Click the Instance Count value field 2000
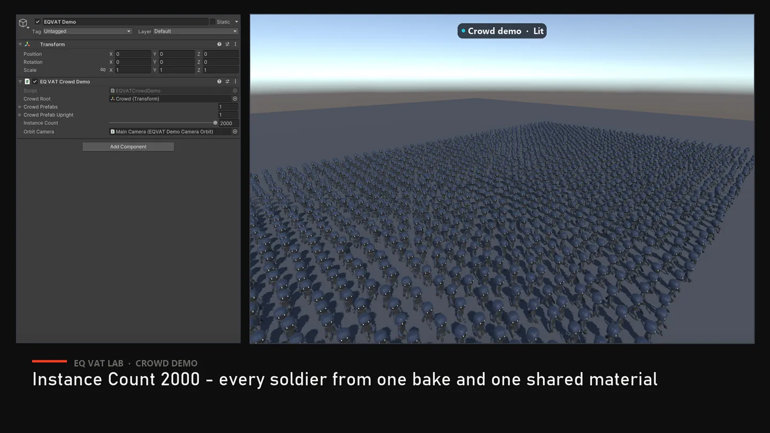Image resolution: width=770 pixels, height=433 pixels. pos(228,123)
